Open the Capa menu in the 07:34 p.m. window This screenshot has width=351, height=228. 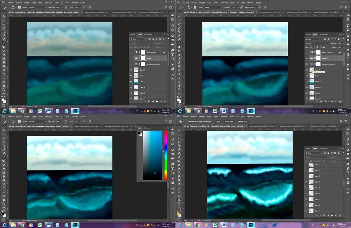tap(34, 117)
